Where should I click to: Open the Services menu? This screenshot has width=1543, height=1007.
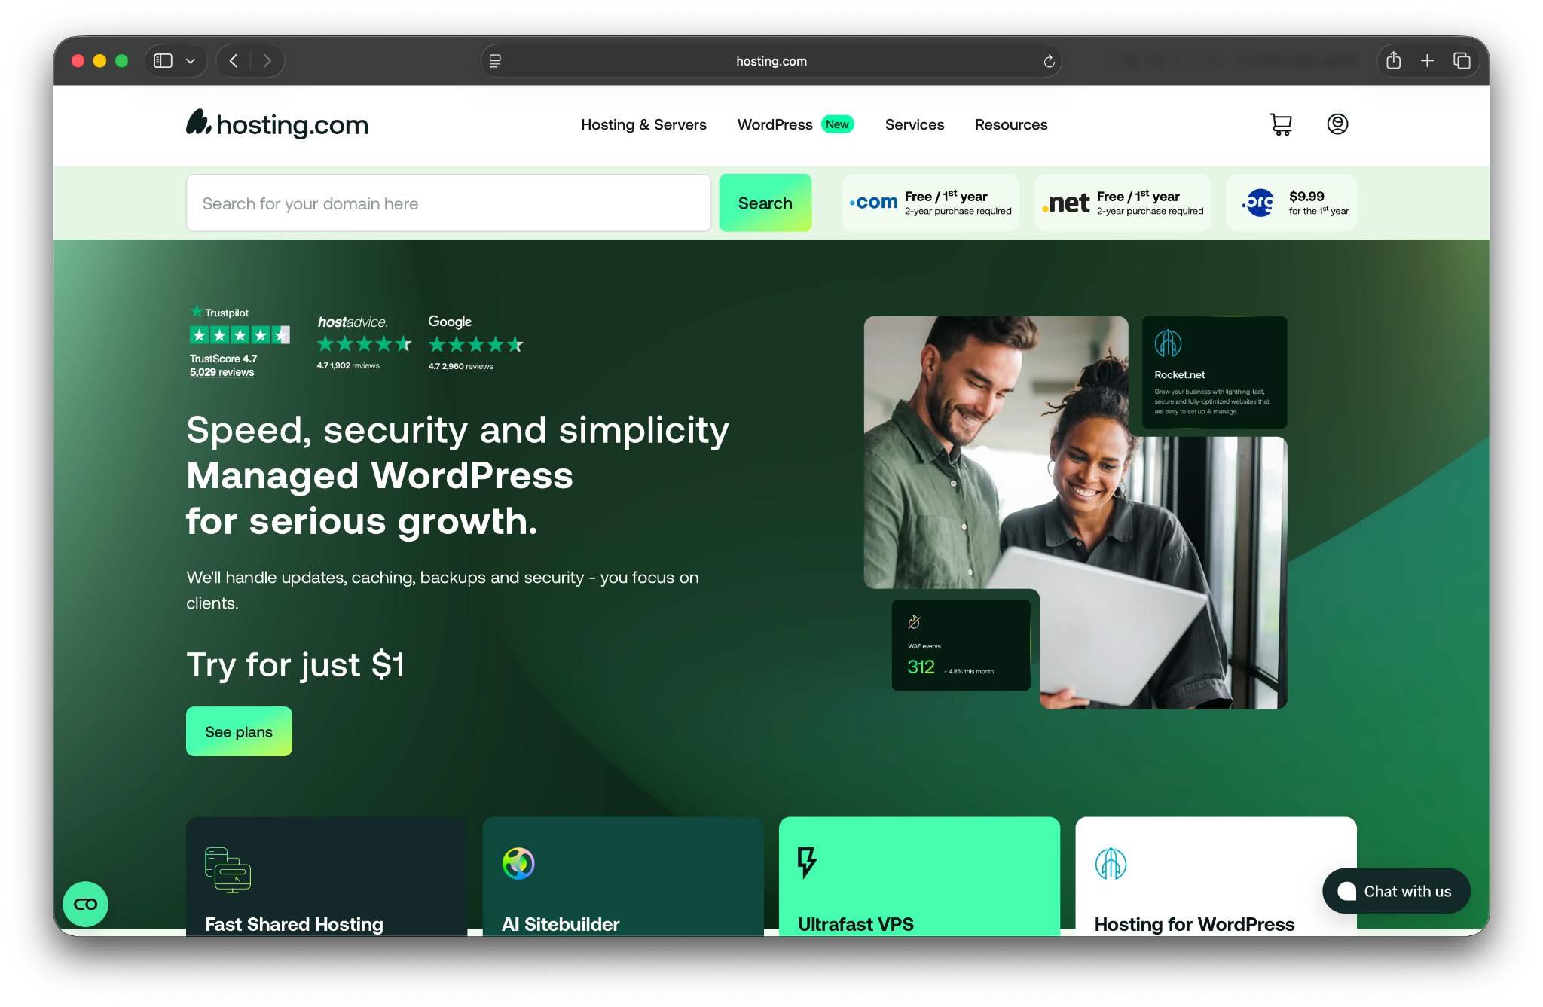coord(914,124)
